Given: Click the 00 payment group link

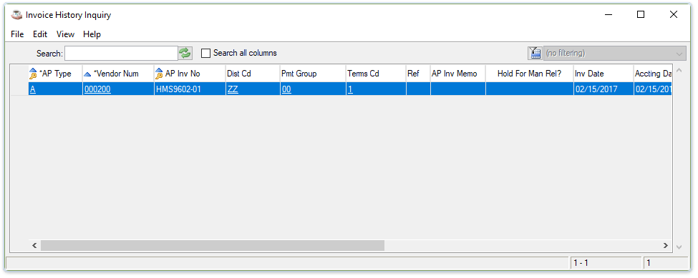Looking at the screenshot, I should [x=286, y=89].
